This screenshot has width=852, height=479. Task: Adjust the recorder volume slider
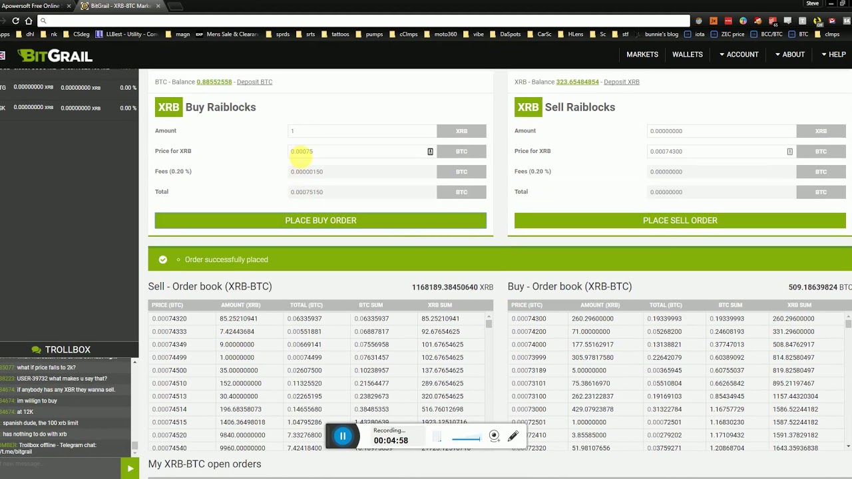click(x=466, y=438)
